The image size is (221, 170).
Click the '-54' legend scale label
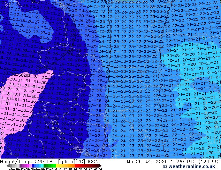(x=11, y=169)
